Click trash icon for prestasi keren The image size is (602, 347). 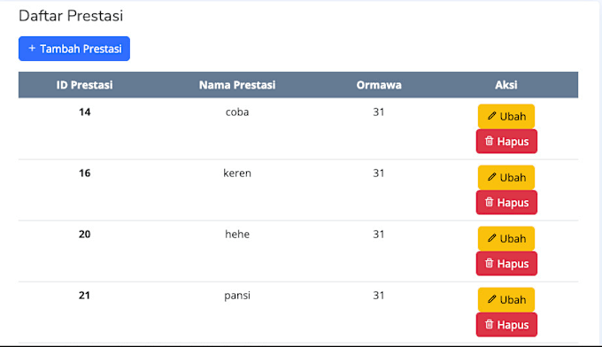489,202
